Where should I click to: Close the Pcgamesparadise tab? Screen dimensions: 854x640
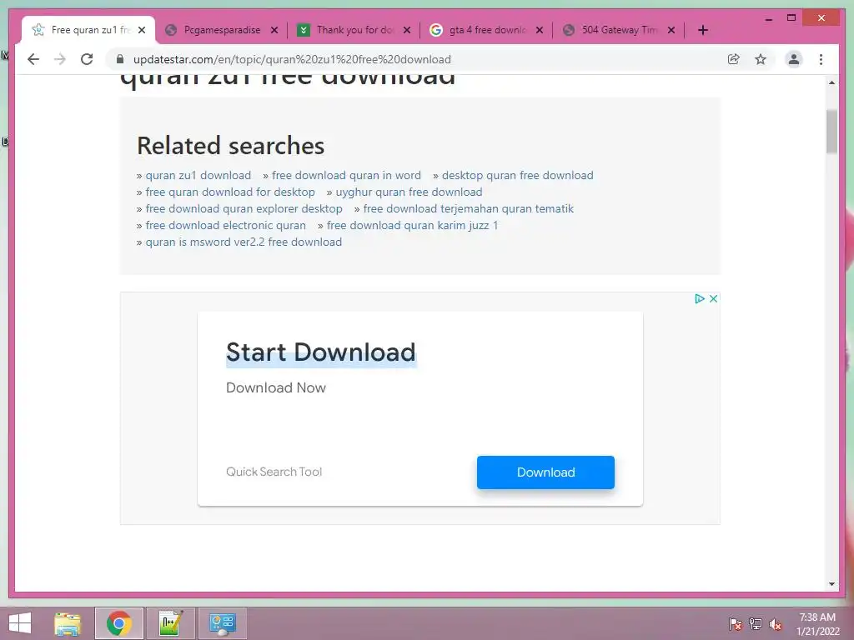pyautogui.click(x=274, y=30)
